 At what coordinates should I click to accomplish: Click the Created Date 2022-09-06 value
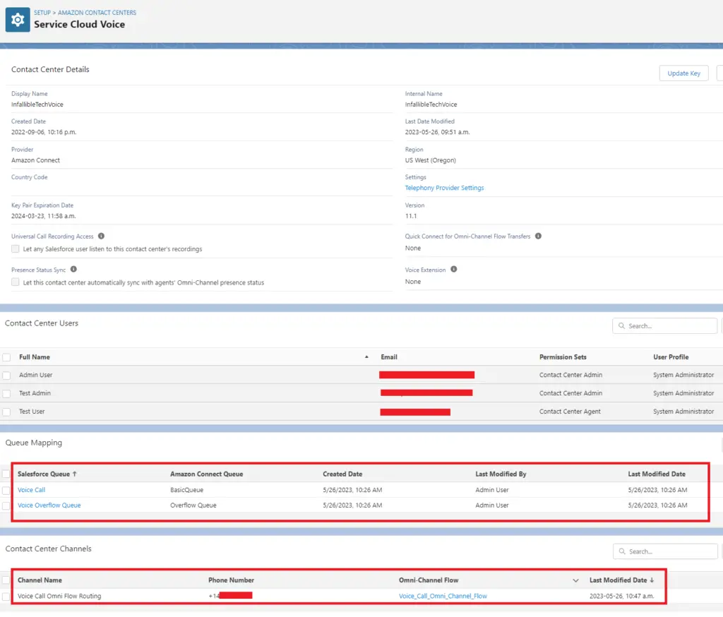(44, 132)
